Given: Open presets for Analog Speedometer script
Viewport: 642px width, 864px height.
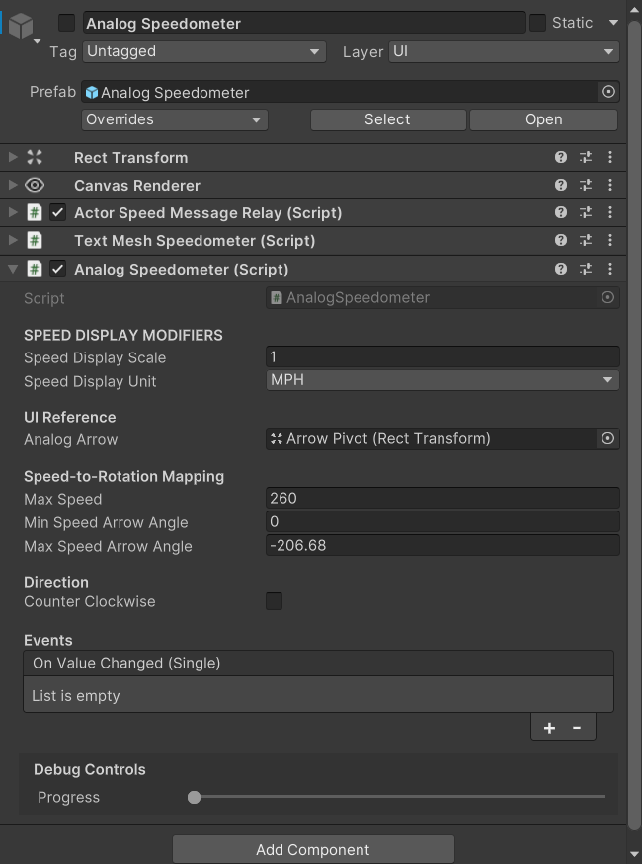Looking at the screenshot, I should [586, 269].
